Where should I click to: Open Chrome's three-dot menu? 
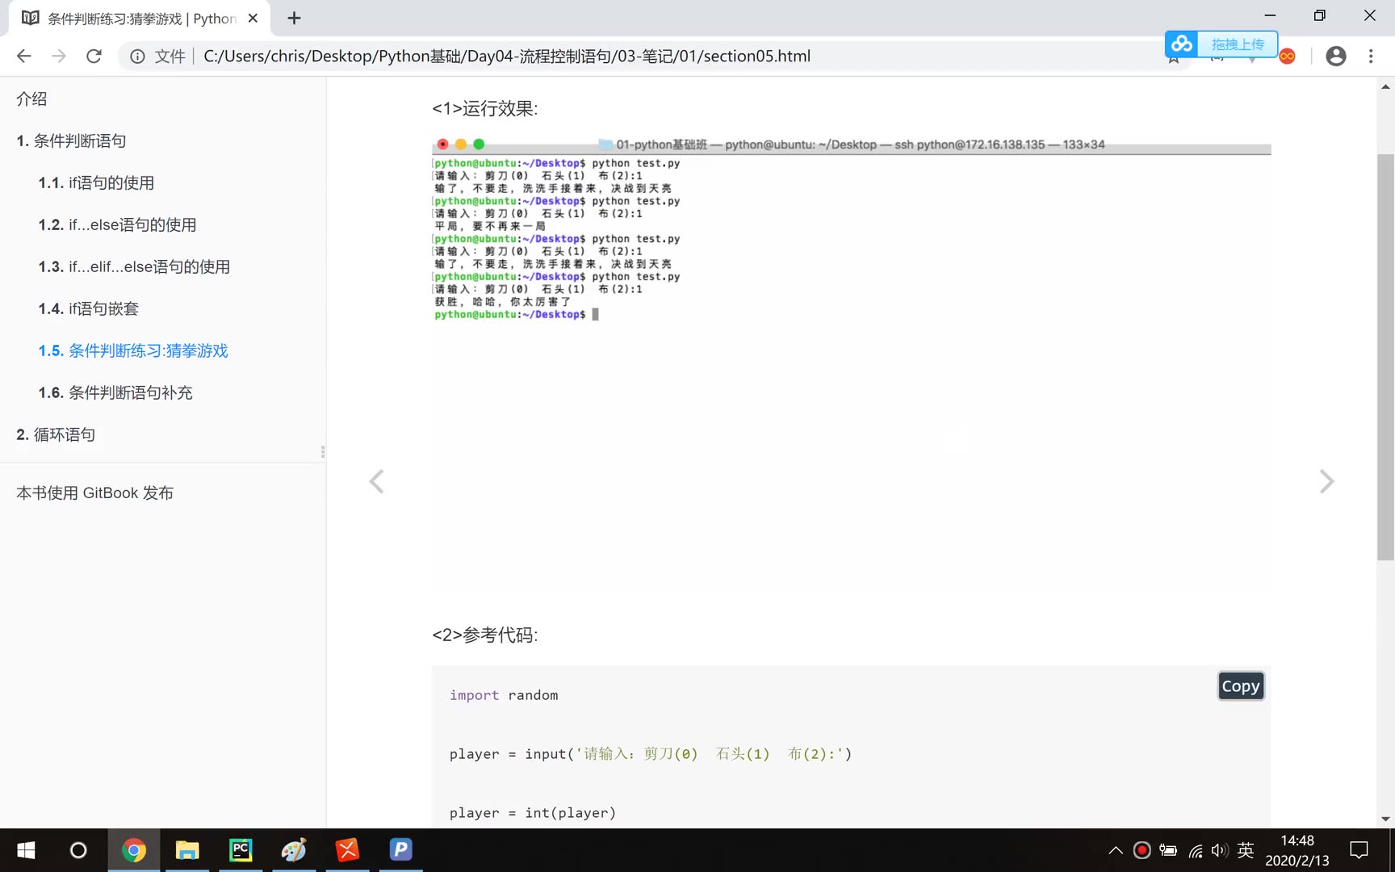click(1370, 56)
